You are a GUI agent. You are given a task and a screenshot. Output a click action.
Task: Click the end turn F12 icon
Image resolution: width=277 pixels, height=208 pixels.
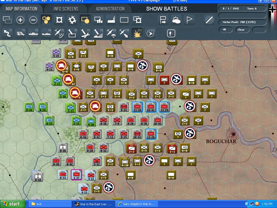[x=150, y=33]
